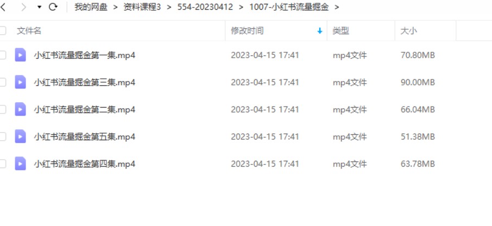Toggle the select-all checkbox in header
The width and height of the screenshot is (492, 226).
tap(3, 30)
